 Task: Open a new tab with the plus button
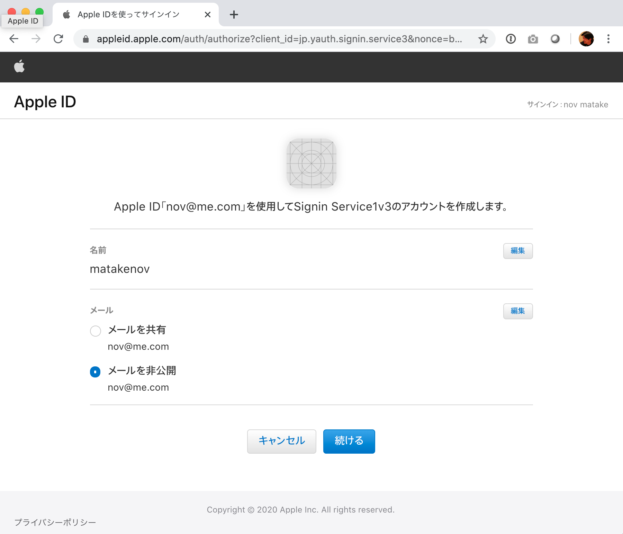click(234, 15)
